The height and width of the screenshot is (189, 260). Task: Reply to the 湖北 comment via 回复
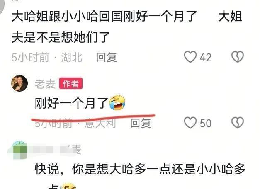107,57
